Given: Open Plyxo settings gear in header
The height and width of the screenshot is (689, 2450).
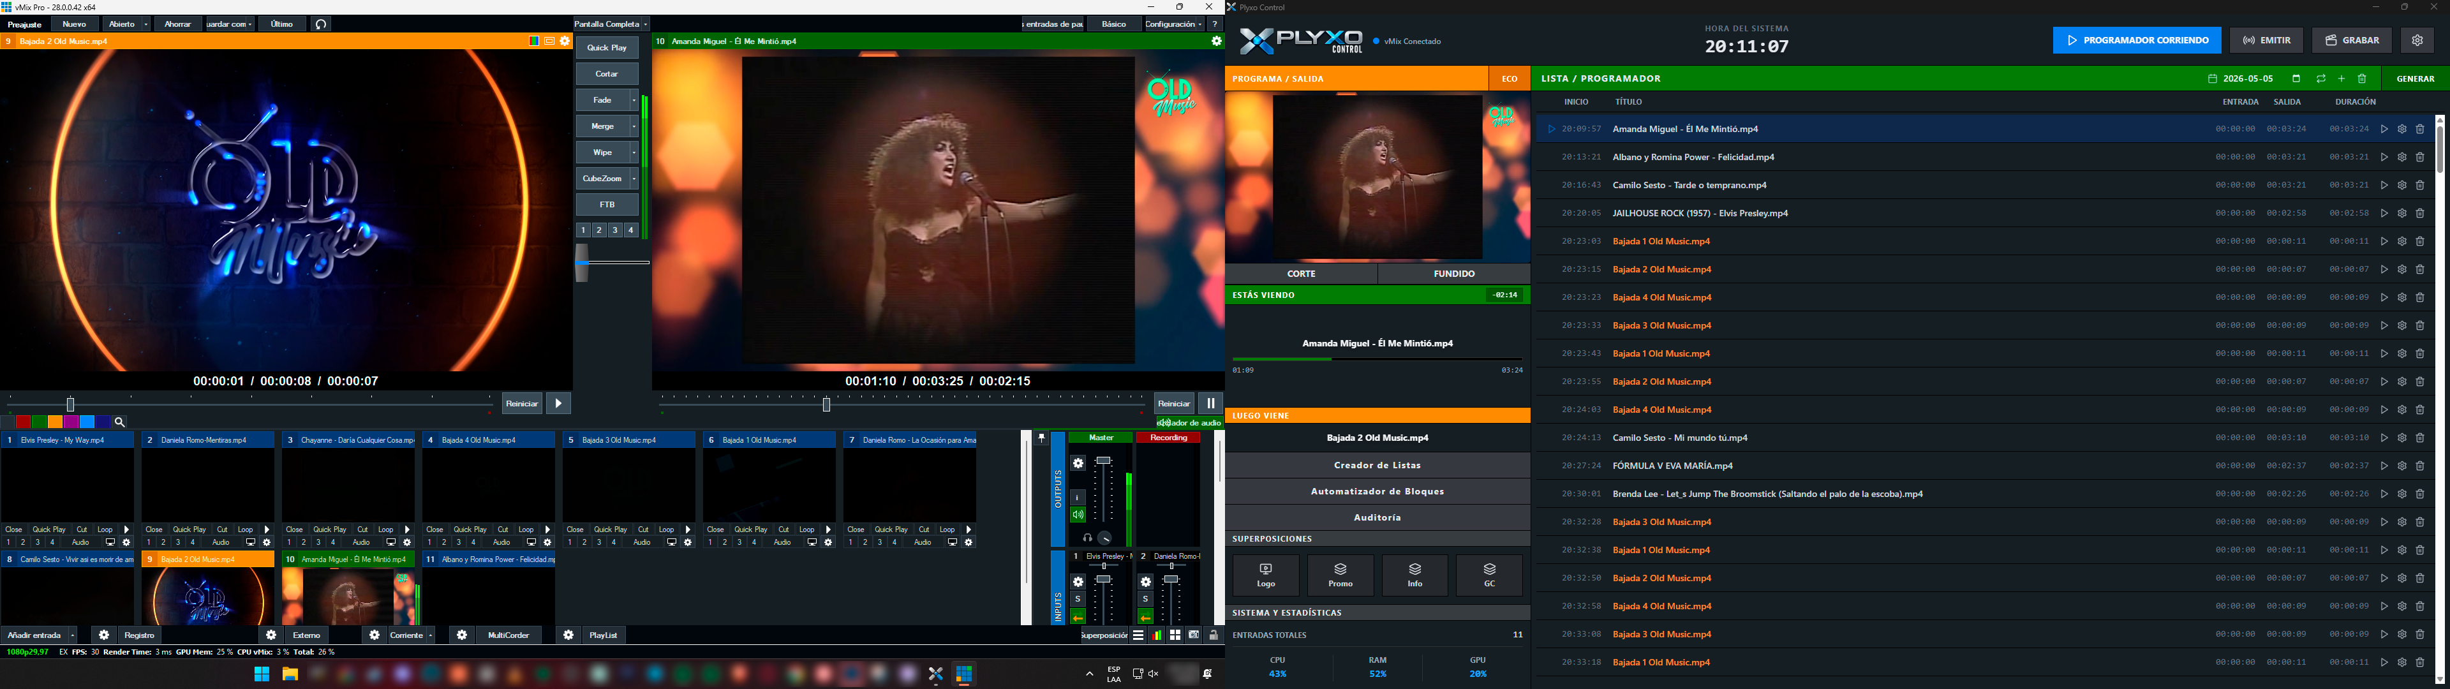Looking at the screenshot, I should [x=2417, y=40].
